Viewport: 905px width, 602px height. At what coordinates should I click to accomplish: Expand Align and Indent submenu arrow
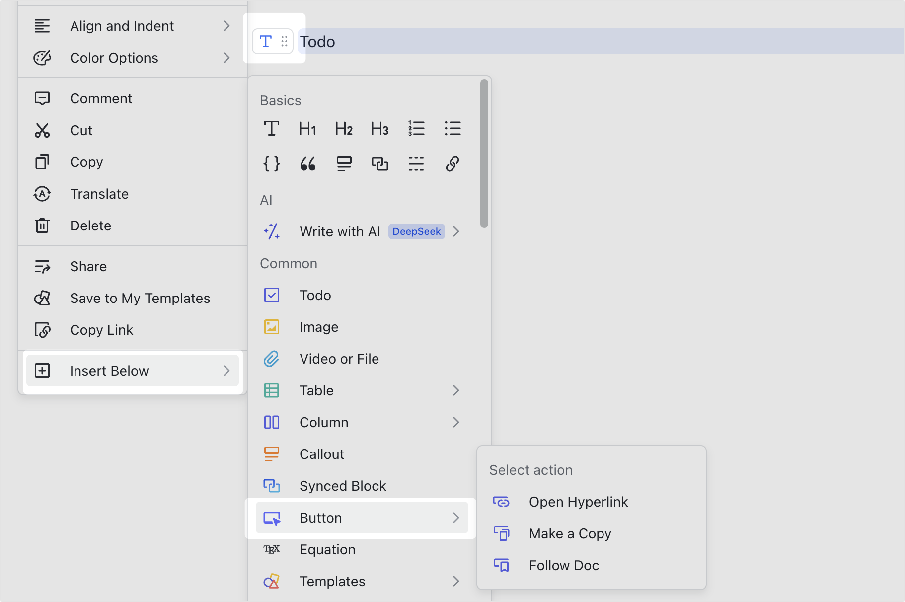226,26
